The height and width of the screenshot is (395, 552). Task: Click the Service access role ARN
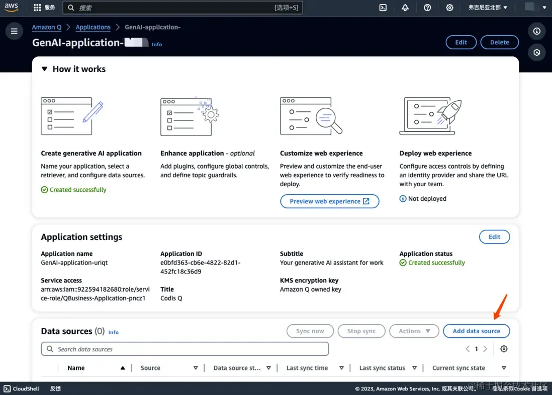(95, 294)
